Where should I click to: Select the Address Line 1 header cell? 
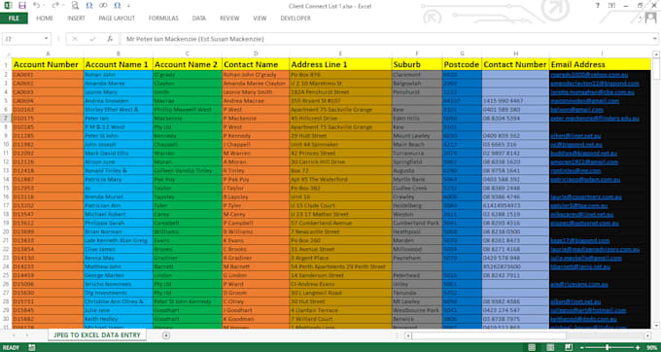coord(340,64)
